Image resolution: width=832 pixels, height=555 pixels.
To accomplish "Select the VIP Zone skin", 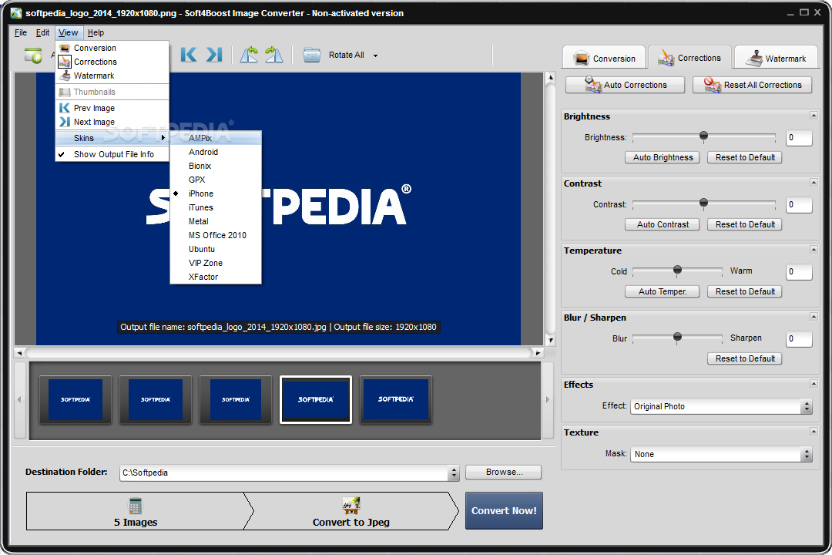I will tap(216, 263).
